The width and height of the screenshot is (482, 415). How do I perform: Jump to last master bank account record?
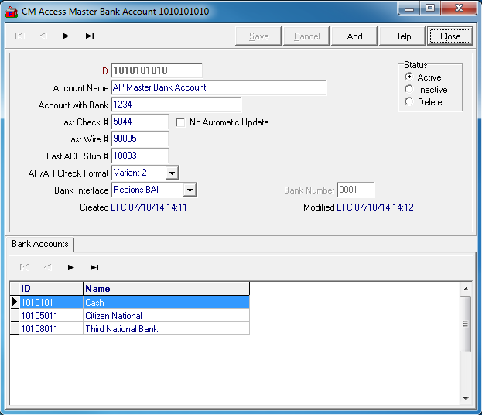click(90, 36)
